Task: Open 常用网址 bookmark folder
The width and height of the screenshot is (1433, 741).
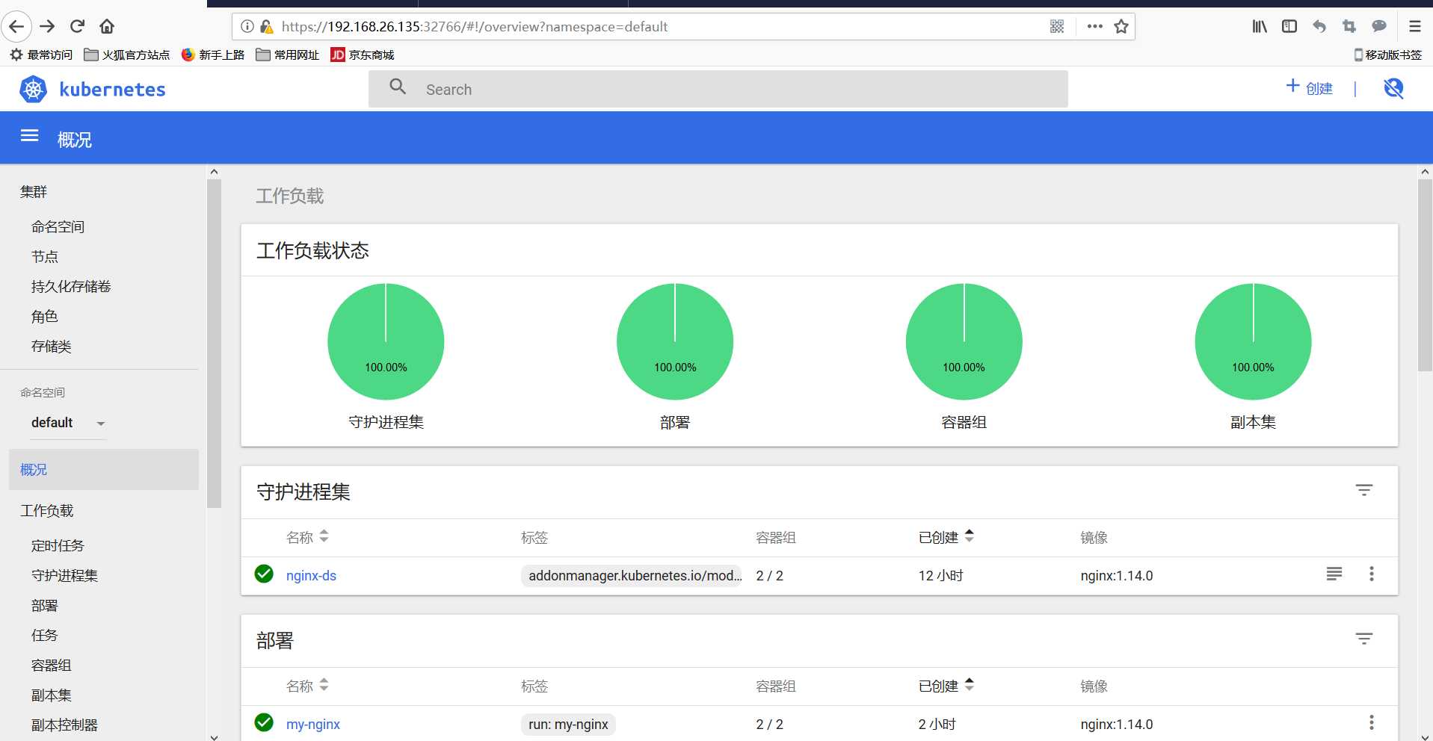Action: tap(288, 55)
